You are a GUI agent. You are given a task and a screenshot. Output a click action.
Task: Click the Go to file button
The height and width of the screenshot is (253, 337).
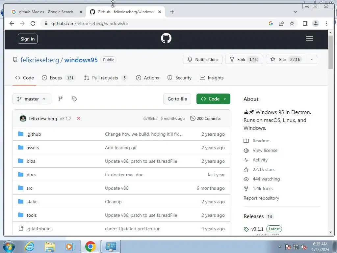pos(177,99)
